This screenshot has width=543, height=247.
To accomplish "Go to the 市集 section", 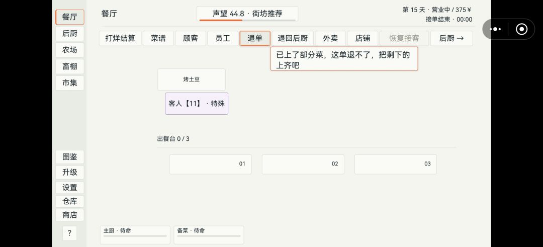I will tap(69, 83).
